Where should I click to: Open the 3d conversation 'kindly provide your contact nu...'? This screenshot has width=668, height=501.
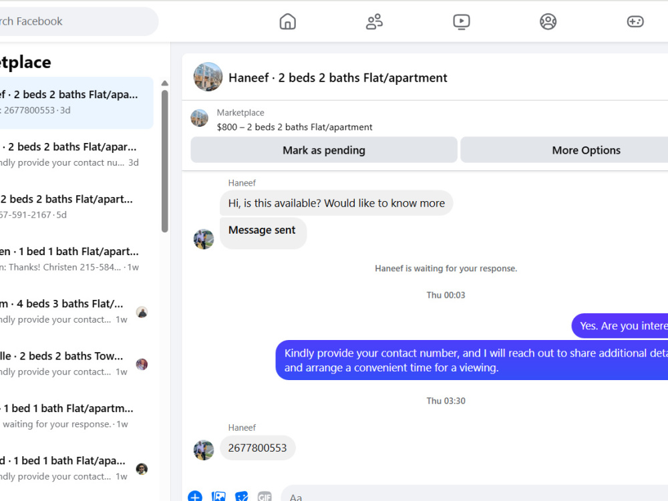77,155
